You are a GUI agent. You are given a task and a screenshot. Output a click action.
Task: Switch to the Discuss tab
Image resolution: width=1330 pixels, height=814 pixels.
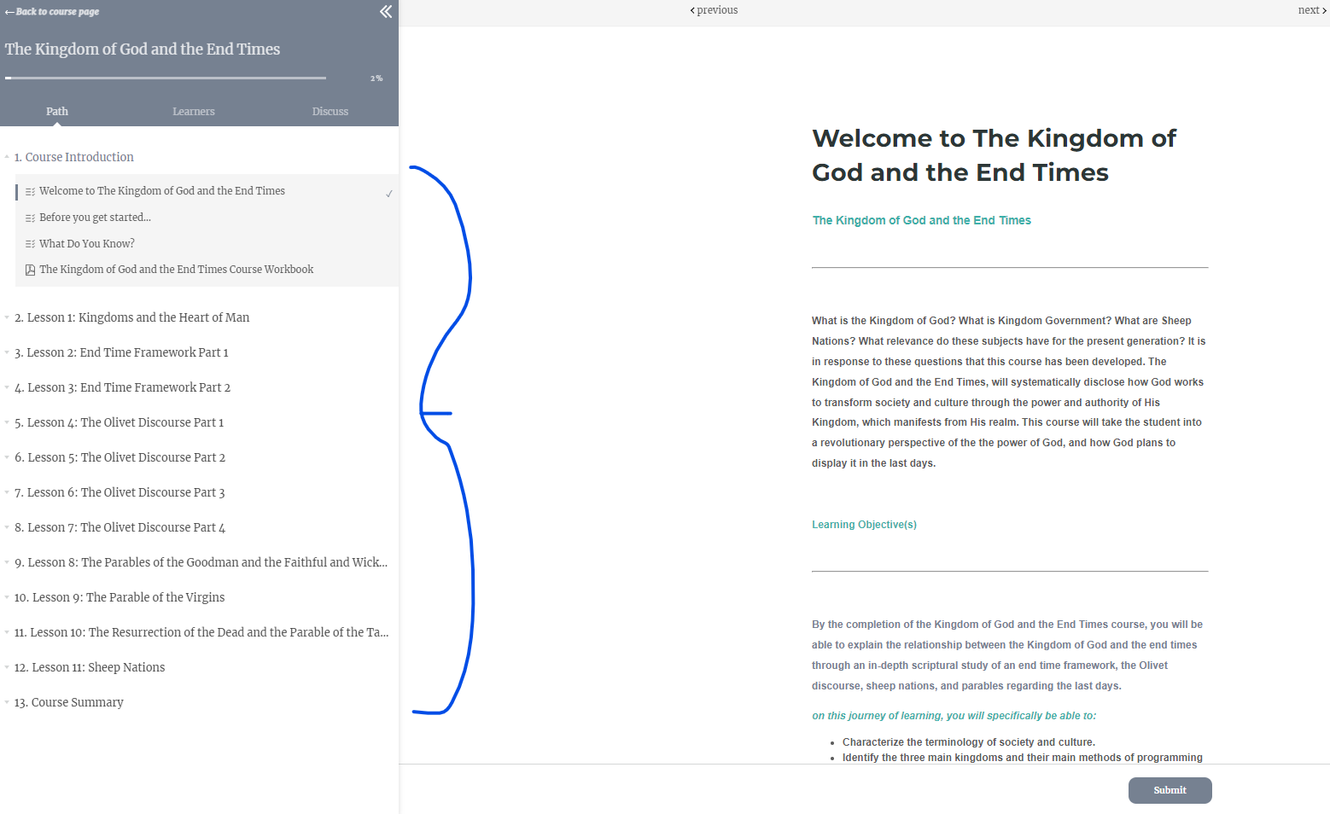click(330, 112)
